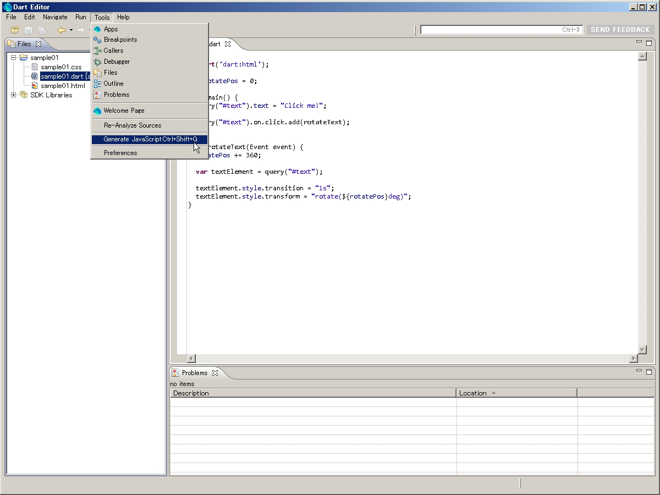Close the Tools menu via its title
660x495 pixels.
click(x=102, y=17)
